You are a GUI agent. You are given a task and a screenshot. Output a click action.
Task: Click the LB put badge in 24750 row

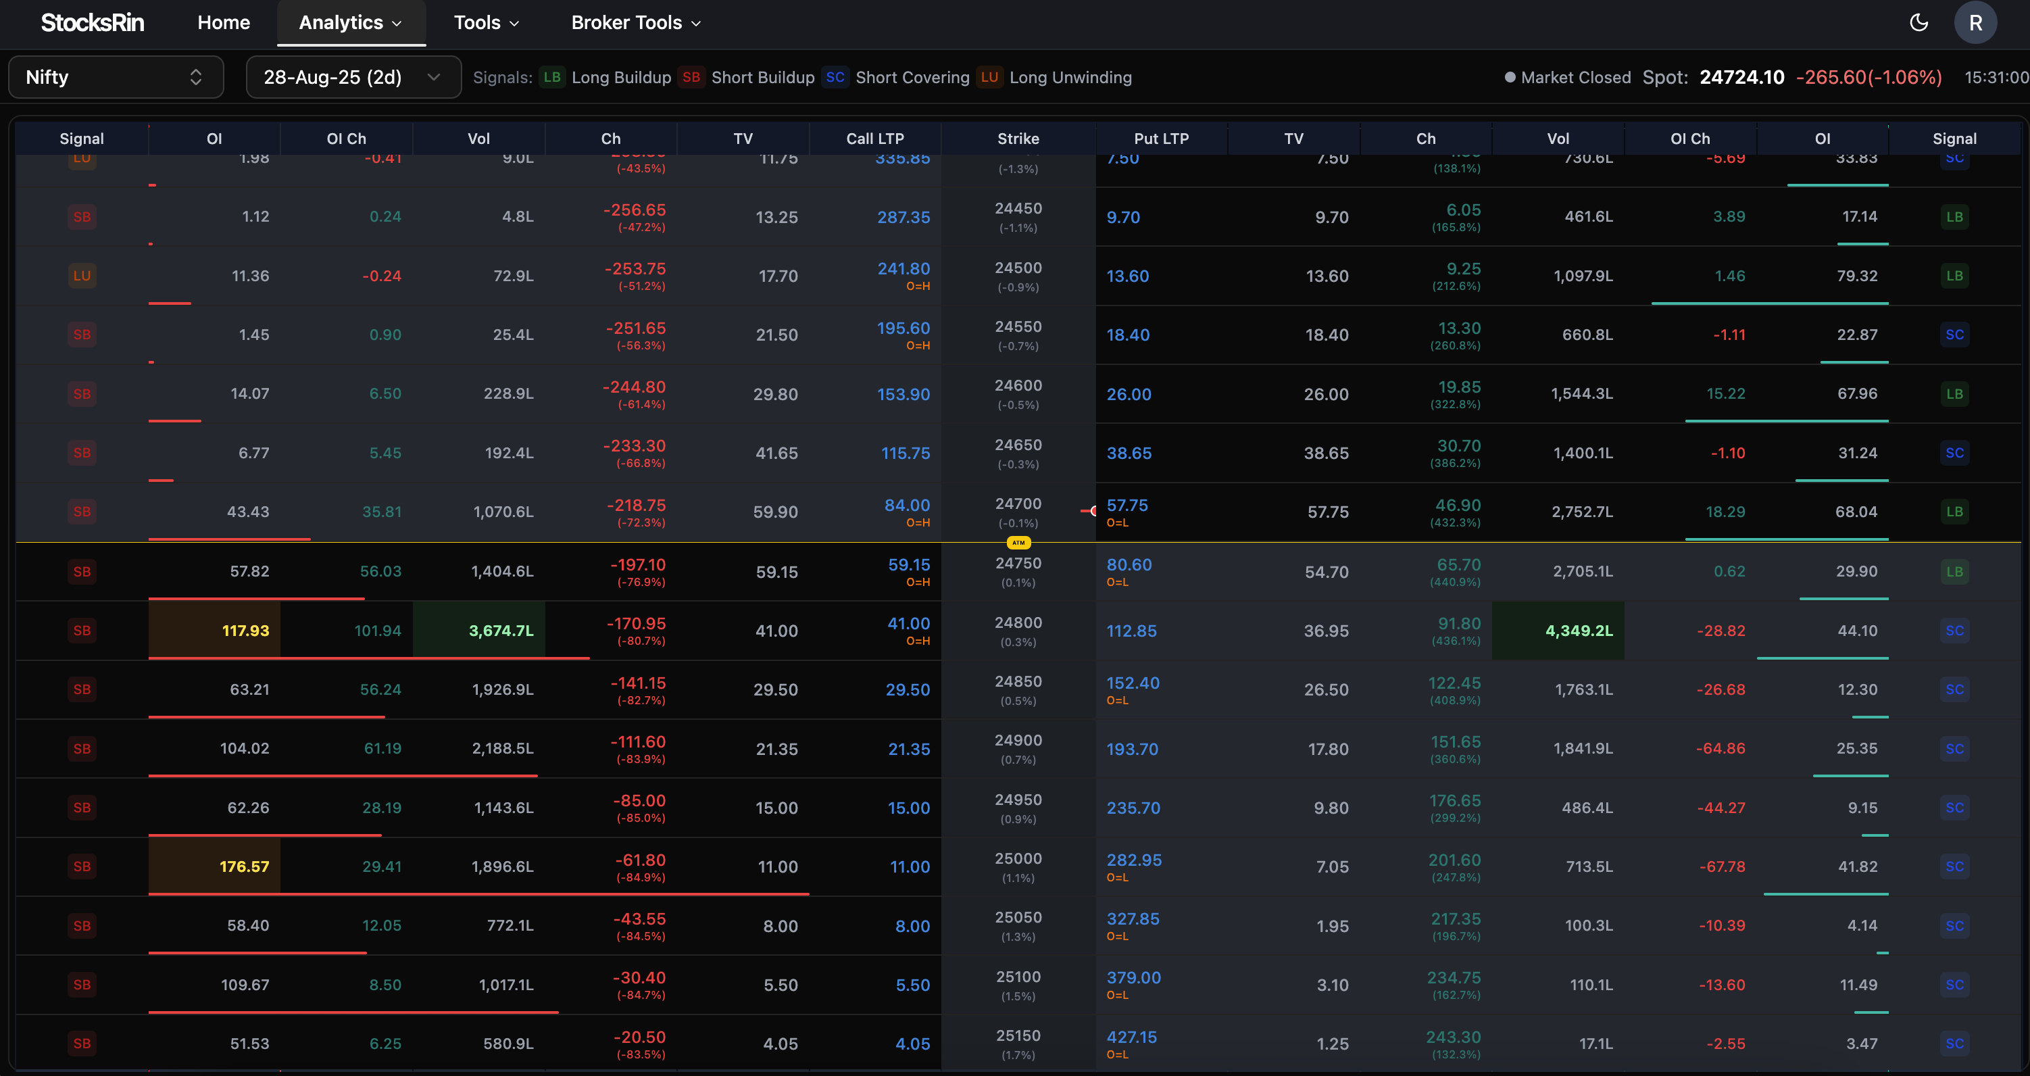point(1954,572)
